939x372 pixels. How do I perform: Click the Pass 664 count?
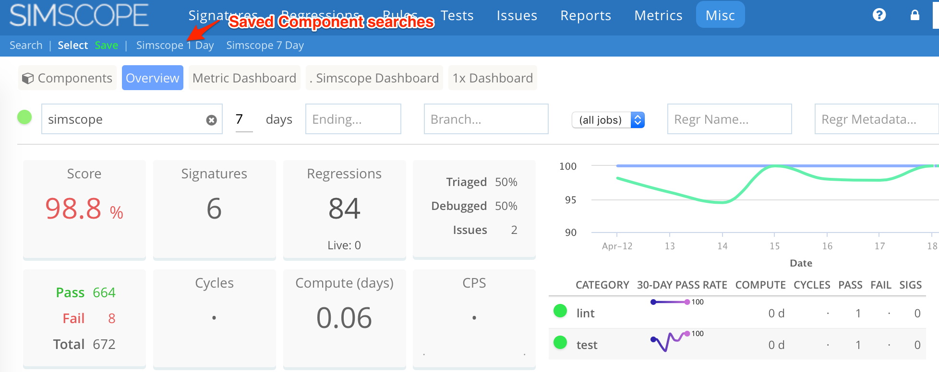point(85,292)
